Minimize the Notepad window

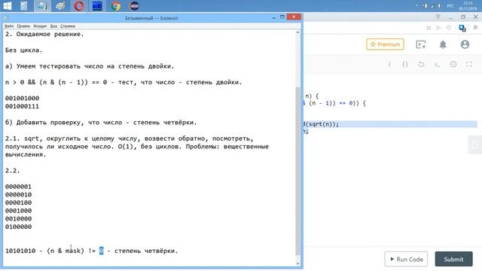coord(273,17)
